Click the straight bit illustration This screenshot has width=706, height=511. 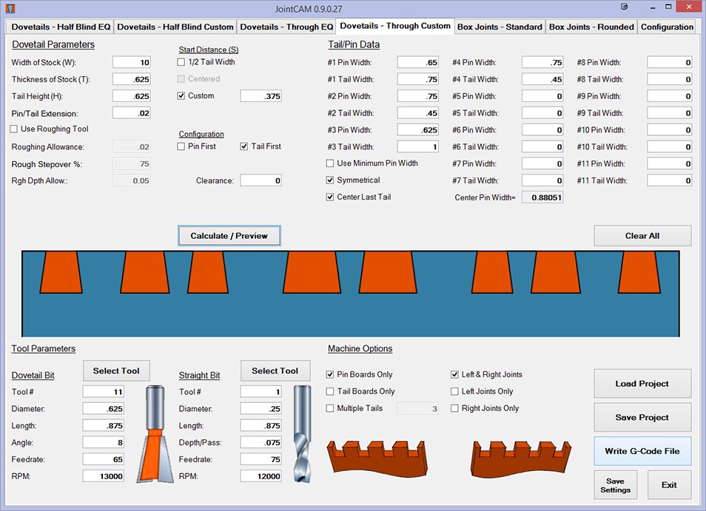coord(301,434)
